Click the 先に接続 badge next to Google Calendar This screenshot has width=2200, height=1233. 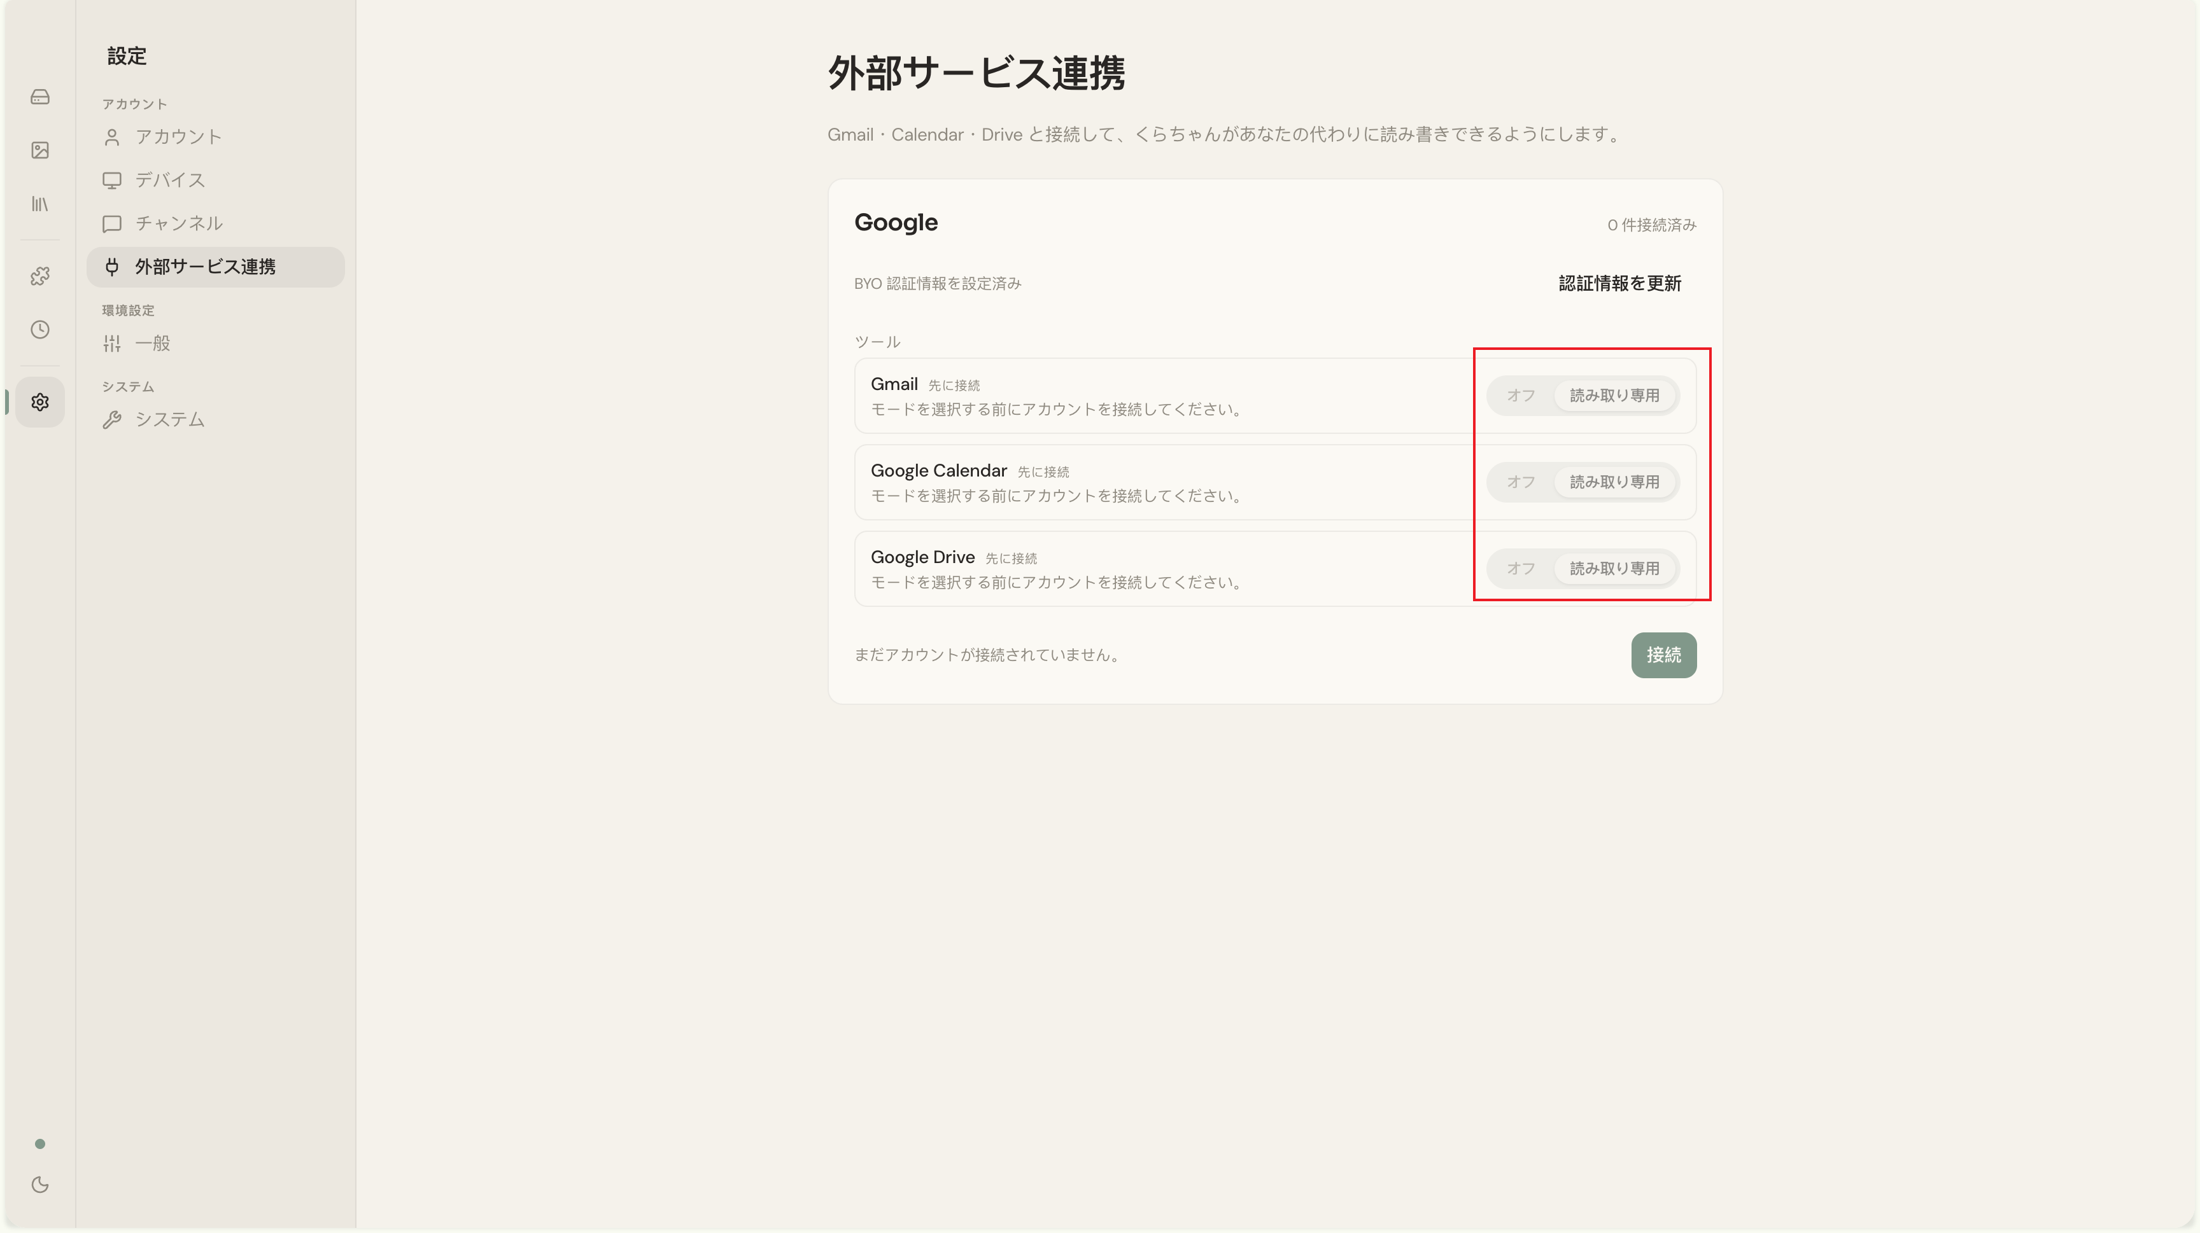click(1043, 472)
